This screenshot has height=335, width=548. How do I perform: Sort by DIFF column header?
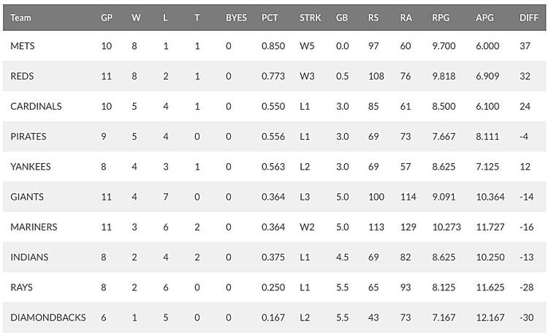[x=528, y=18]
